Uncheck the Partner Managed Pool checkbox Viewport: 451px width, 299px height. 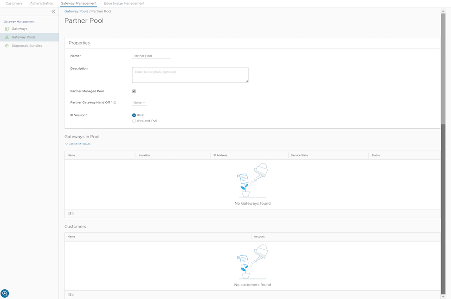[134, 91]
